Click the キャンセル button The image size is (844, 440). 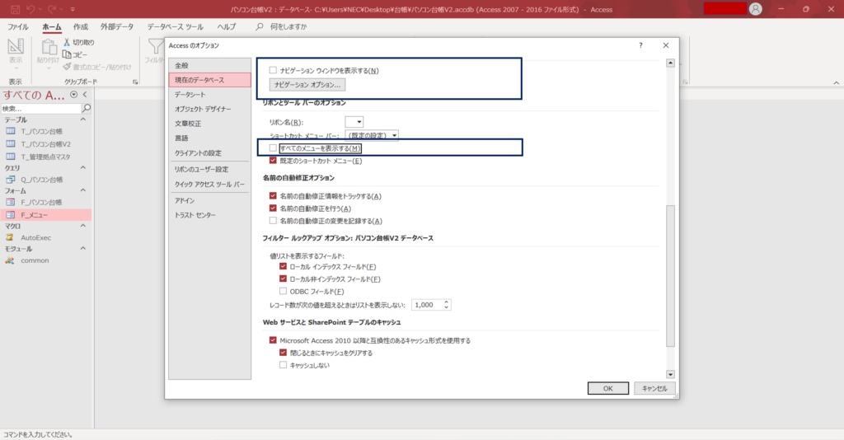pos(654,388)
